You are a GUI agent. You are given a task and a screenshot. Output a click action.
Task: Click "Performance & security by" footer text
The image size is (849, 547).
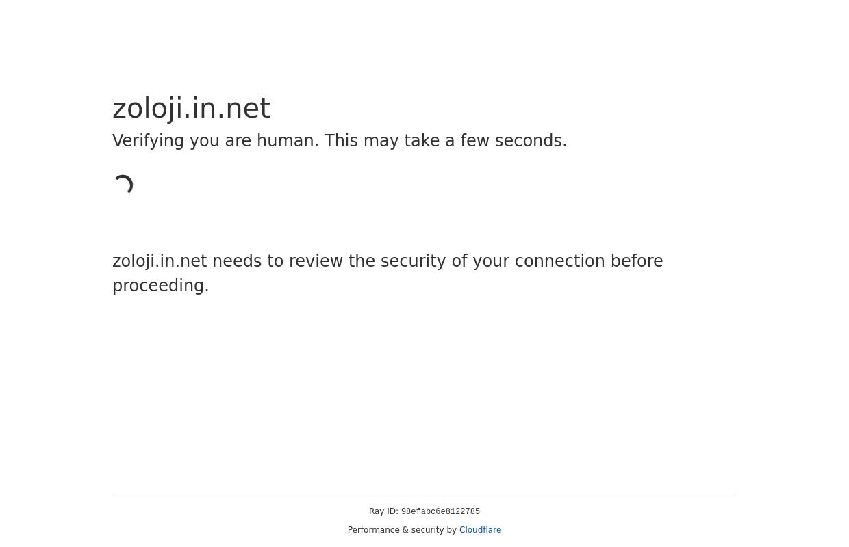402,530
